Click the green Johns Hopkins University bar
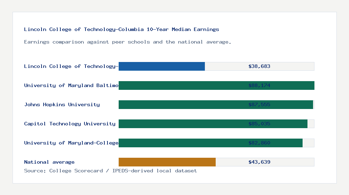 (216, 104)
